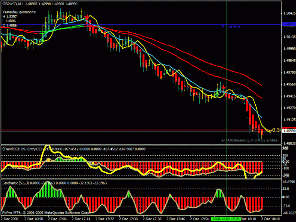The width and height of the screenshot is (296, 222).
Task: Click the '2 Dec 17:46' time axis label
Action: pos(176,219)
